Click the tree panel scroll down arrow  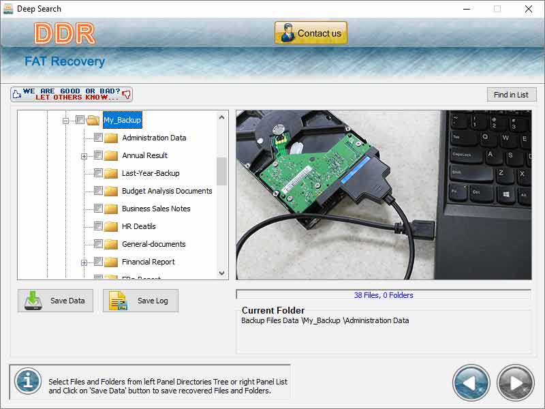[222, 273]
